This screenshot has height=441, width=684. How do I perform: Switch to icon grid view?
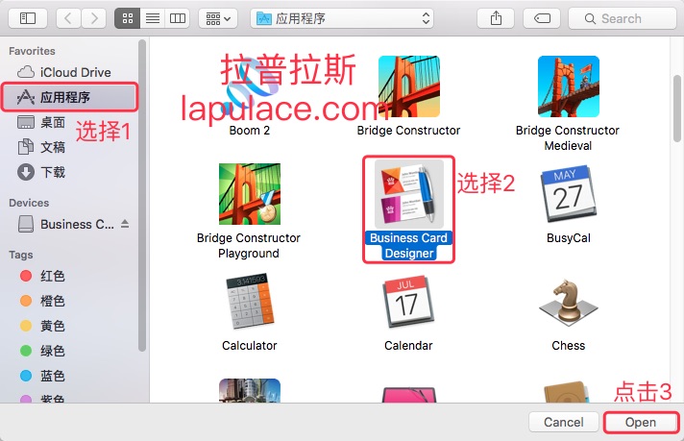(x=128, y=18)
